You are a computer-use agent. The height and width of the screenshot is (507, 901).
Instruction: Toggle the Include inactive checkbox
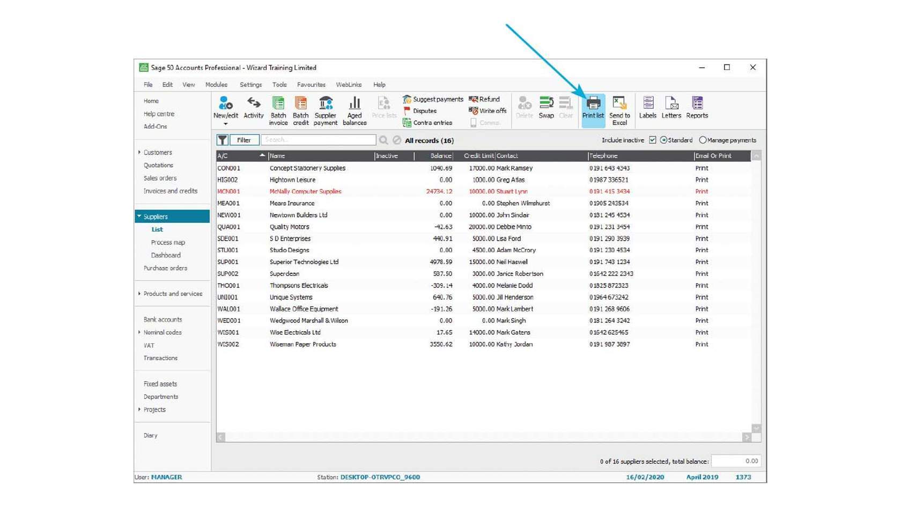(x=653, y=140)
